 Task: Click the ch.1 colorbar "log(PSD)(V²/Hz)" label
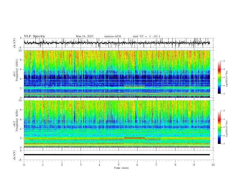pos(227,79)
